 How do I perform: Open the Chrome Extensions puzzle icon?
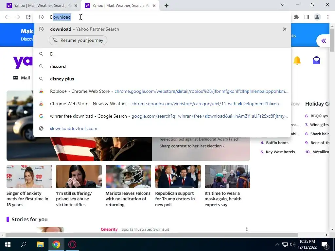[x=296, y=17]
